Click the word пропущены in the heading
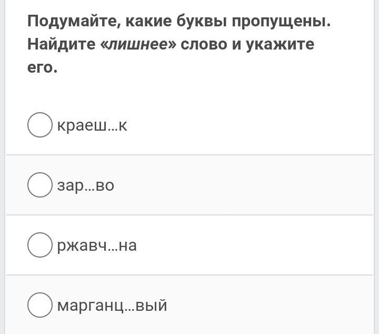The height and width of the screenshot is (334, 379). (x=281, y=22)
